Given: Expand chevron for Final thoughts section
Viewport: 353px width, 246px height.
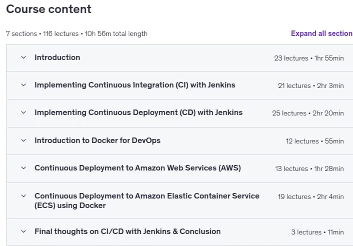Looking at the screenshot, I should click(24, 231).
